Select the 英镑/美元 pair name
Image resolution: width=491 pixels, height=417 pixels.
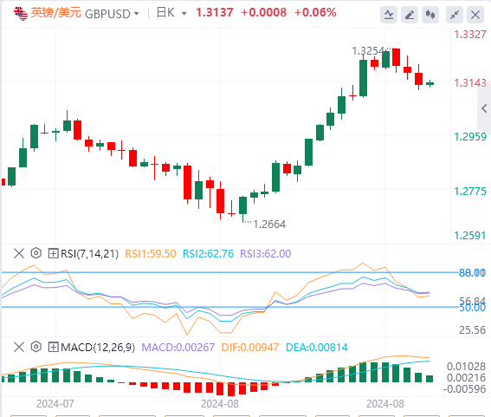[x=56, y=13]
